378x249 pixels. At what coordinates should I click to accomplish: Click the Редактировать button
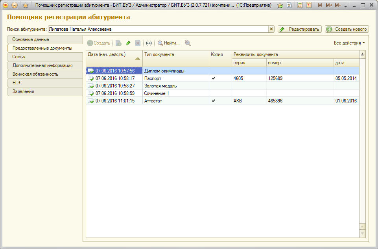pyautogui.click(x=300, y=29)
